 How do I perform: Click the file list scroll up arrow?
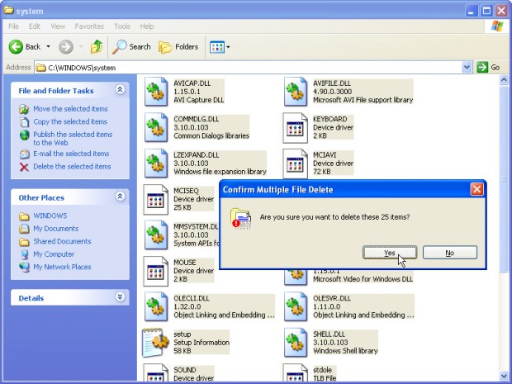tap(504, 79)
